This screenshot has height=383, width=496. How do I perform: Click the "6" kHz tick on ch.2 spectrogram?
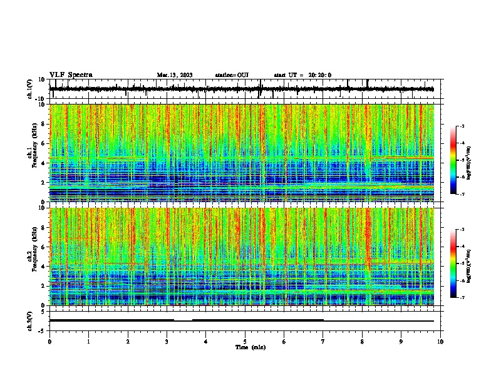[x=43, y=247]
